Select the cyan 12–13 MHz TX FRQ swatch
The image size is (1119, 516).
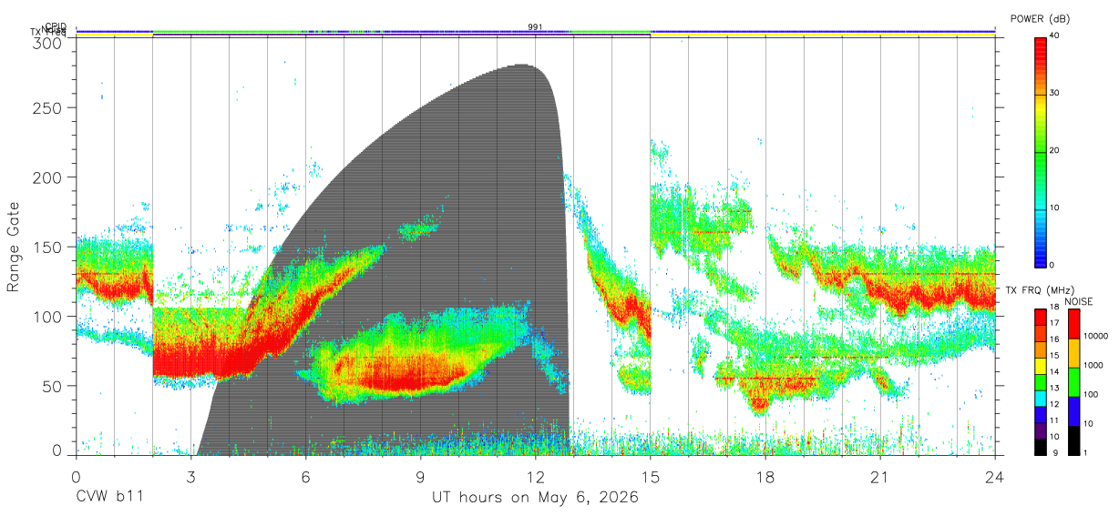1041,397
